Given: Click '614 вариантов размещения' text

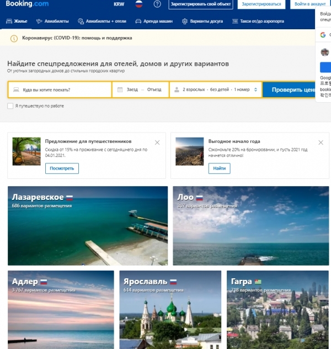Looking at the screenshot, I should click(x=153, y=290).
